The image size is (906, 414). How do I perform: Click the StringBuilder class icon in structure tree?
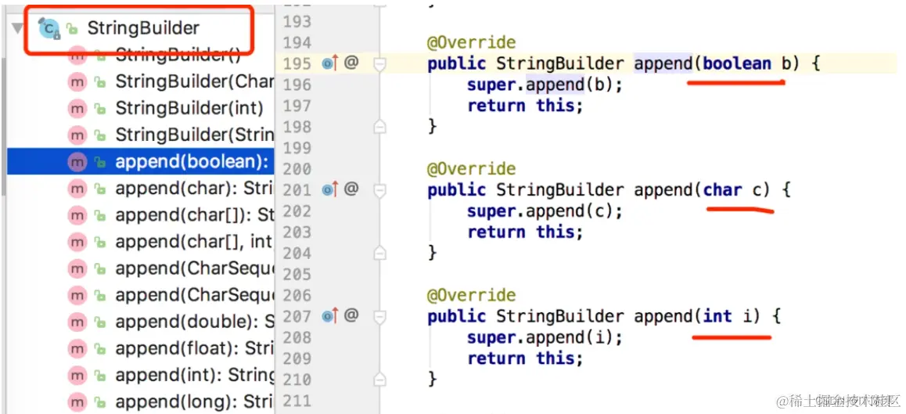pos(49,27)
